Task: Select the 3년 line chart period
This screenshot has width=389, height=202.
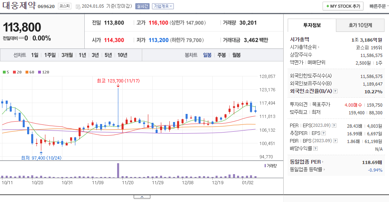Action: 95,55
